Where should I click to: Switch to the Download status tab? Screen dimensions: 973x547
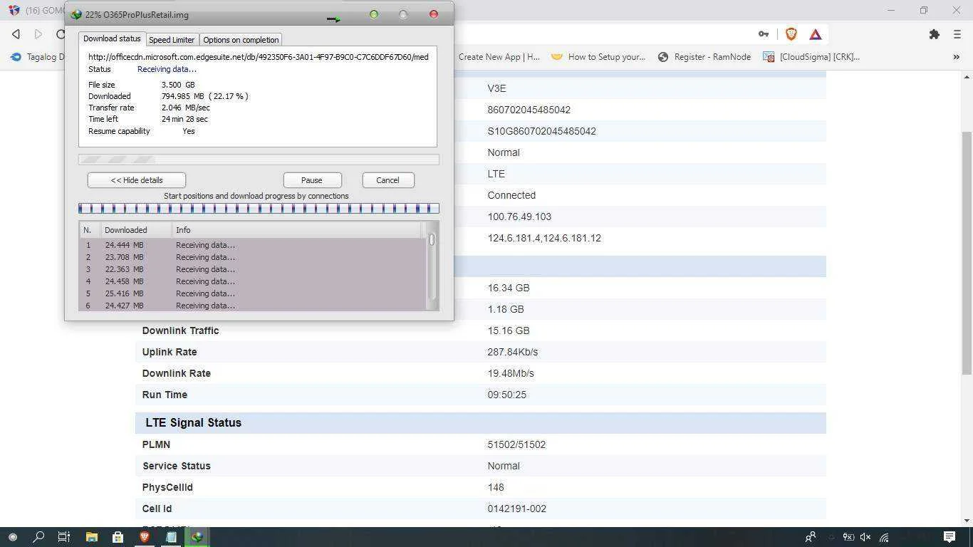[x=112, y=38]
